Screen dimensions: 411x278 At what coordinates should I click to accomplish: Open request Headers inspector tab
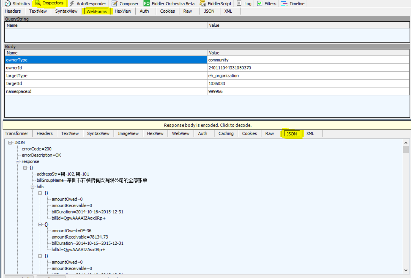pyautogui.click(x=13, y=11)
